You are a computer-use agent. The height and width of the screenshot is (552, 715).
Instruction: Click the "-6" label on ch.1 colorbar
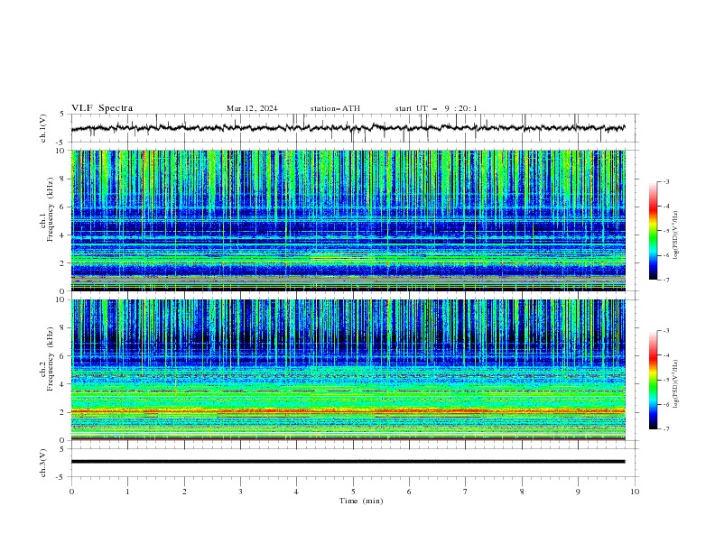[x=665, y=255]
